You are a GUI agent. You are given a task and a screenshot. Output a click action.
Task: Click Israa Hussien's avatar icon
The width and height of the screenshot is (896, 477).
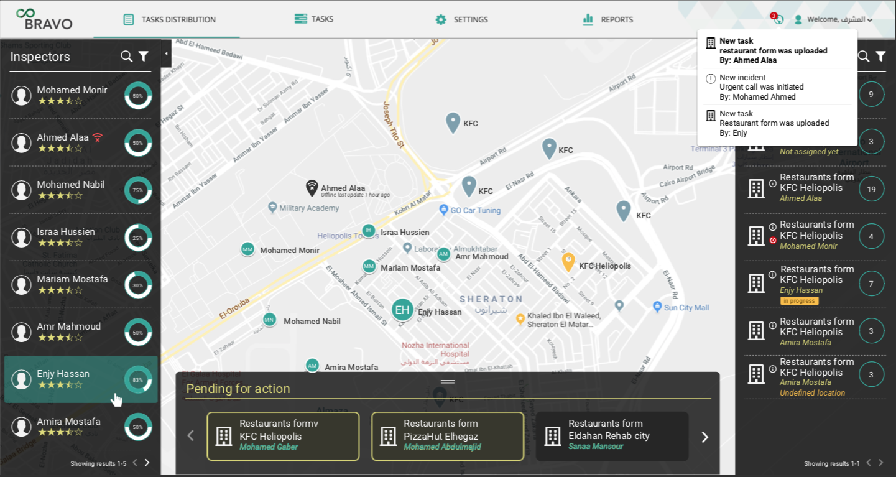pos(22,238)
